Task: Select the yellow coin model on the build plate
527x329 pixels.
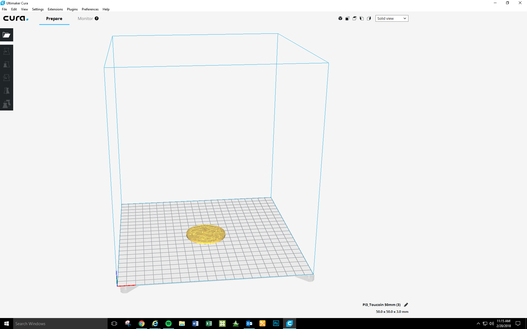Action: click(x=206, y=234)
